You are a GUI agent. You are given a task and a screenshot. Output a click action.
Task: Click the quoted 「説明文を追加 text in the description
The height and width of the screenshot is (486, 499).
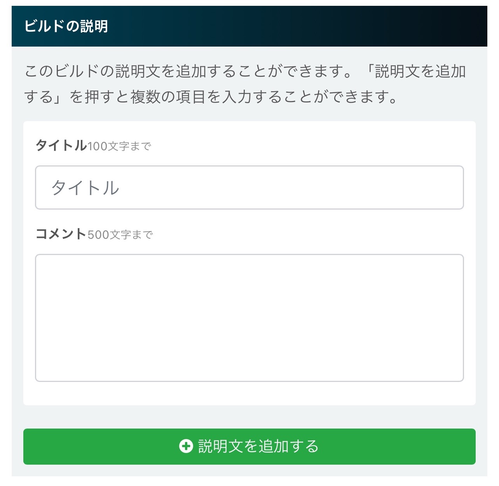click(416, 71)
